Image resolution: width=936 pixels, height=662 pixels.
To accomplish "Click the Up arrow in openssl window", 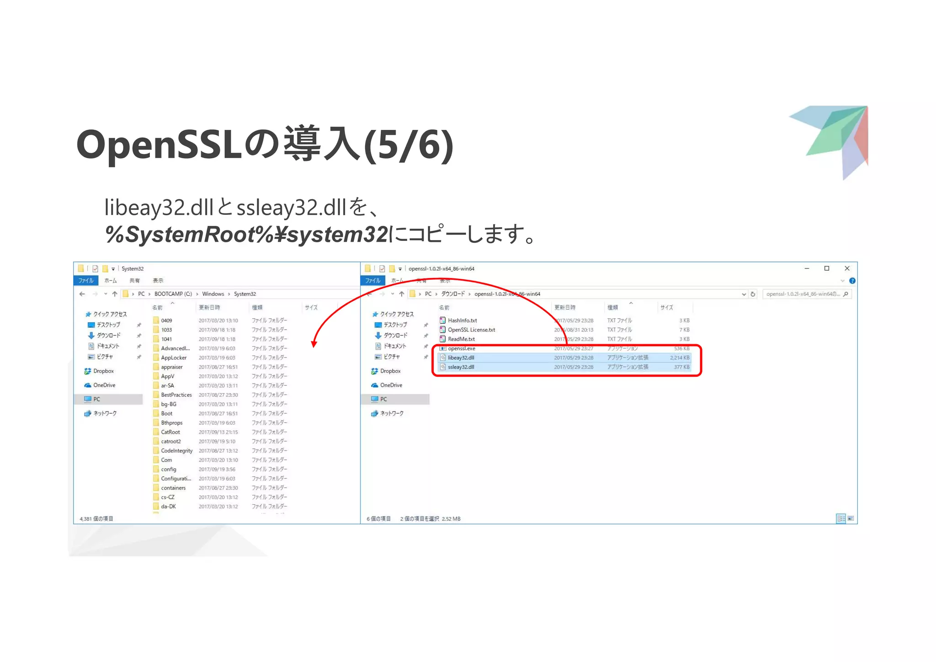I will click(402, 294).
